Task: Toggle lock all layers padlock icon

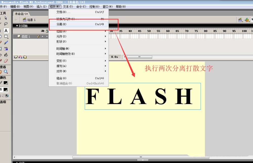Action: pyautogui.click(x=47, y=31)
